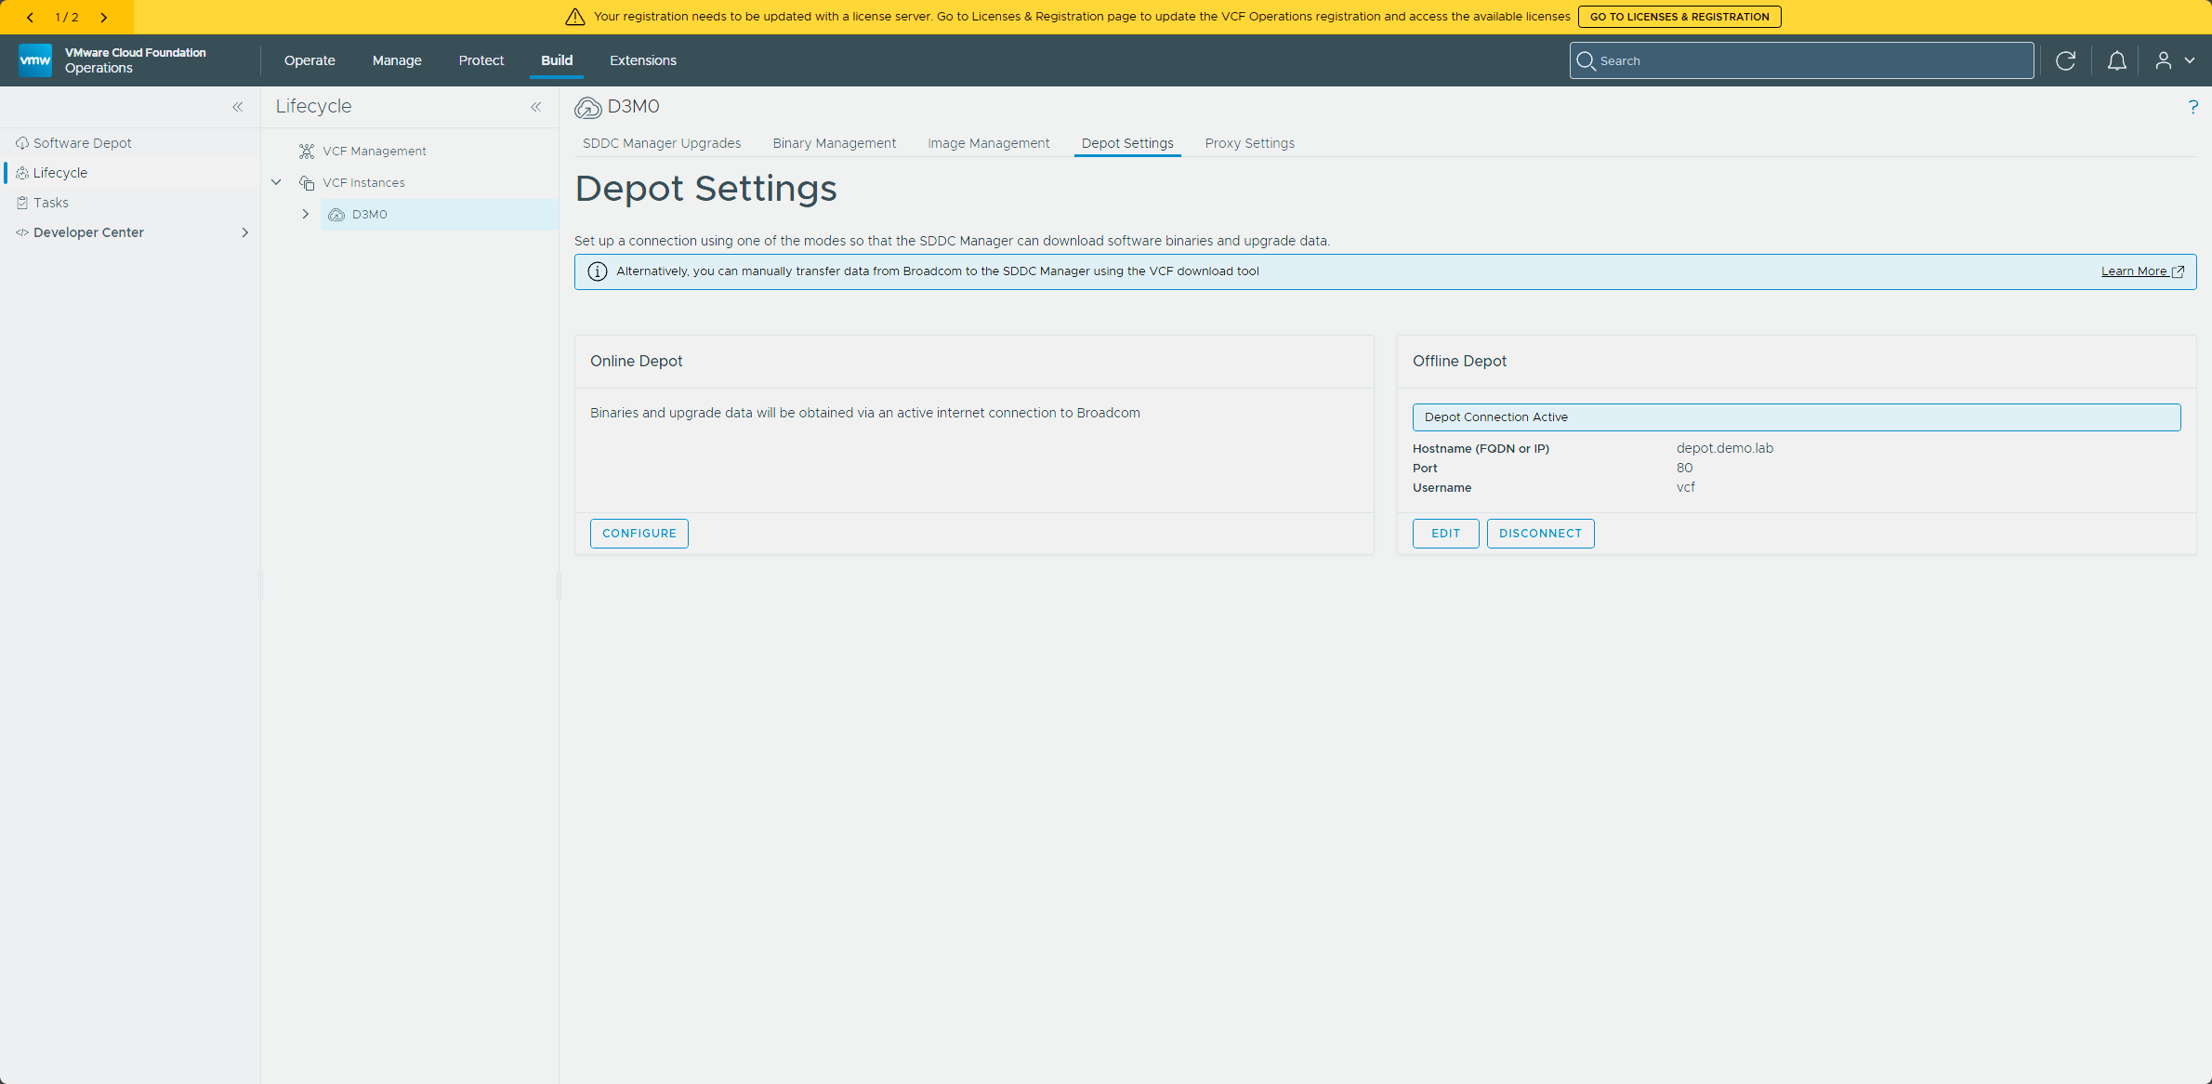Open the Extensions menu
Viewport: 2212px width, 1084px height.
point(643,60)
